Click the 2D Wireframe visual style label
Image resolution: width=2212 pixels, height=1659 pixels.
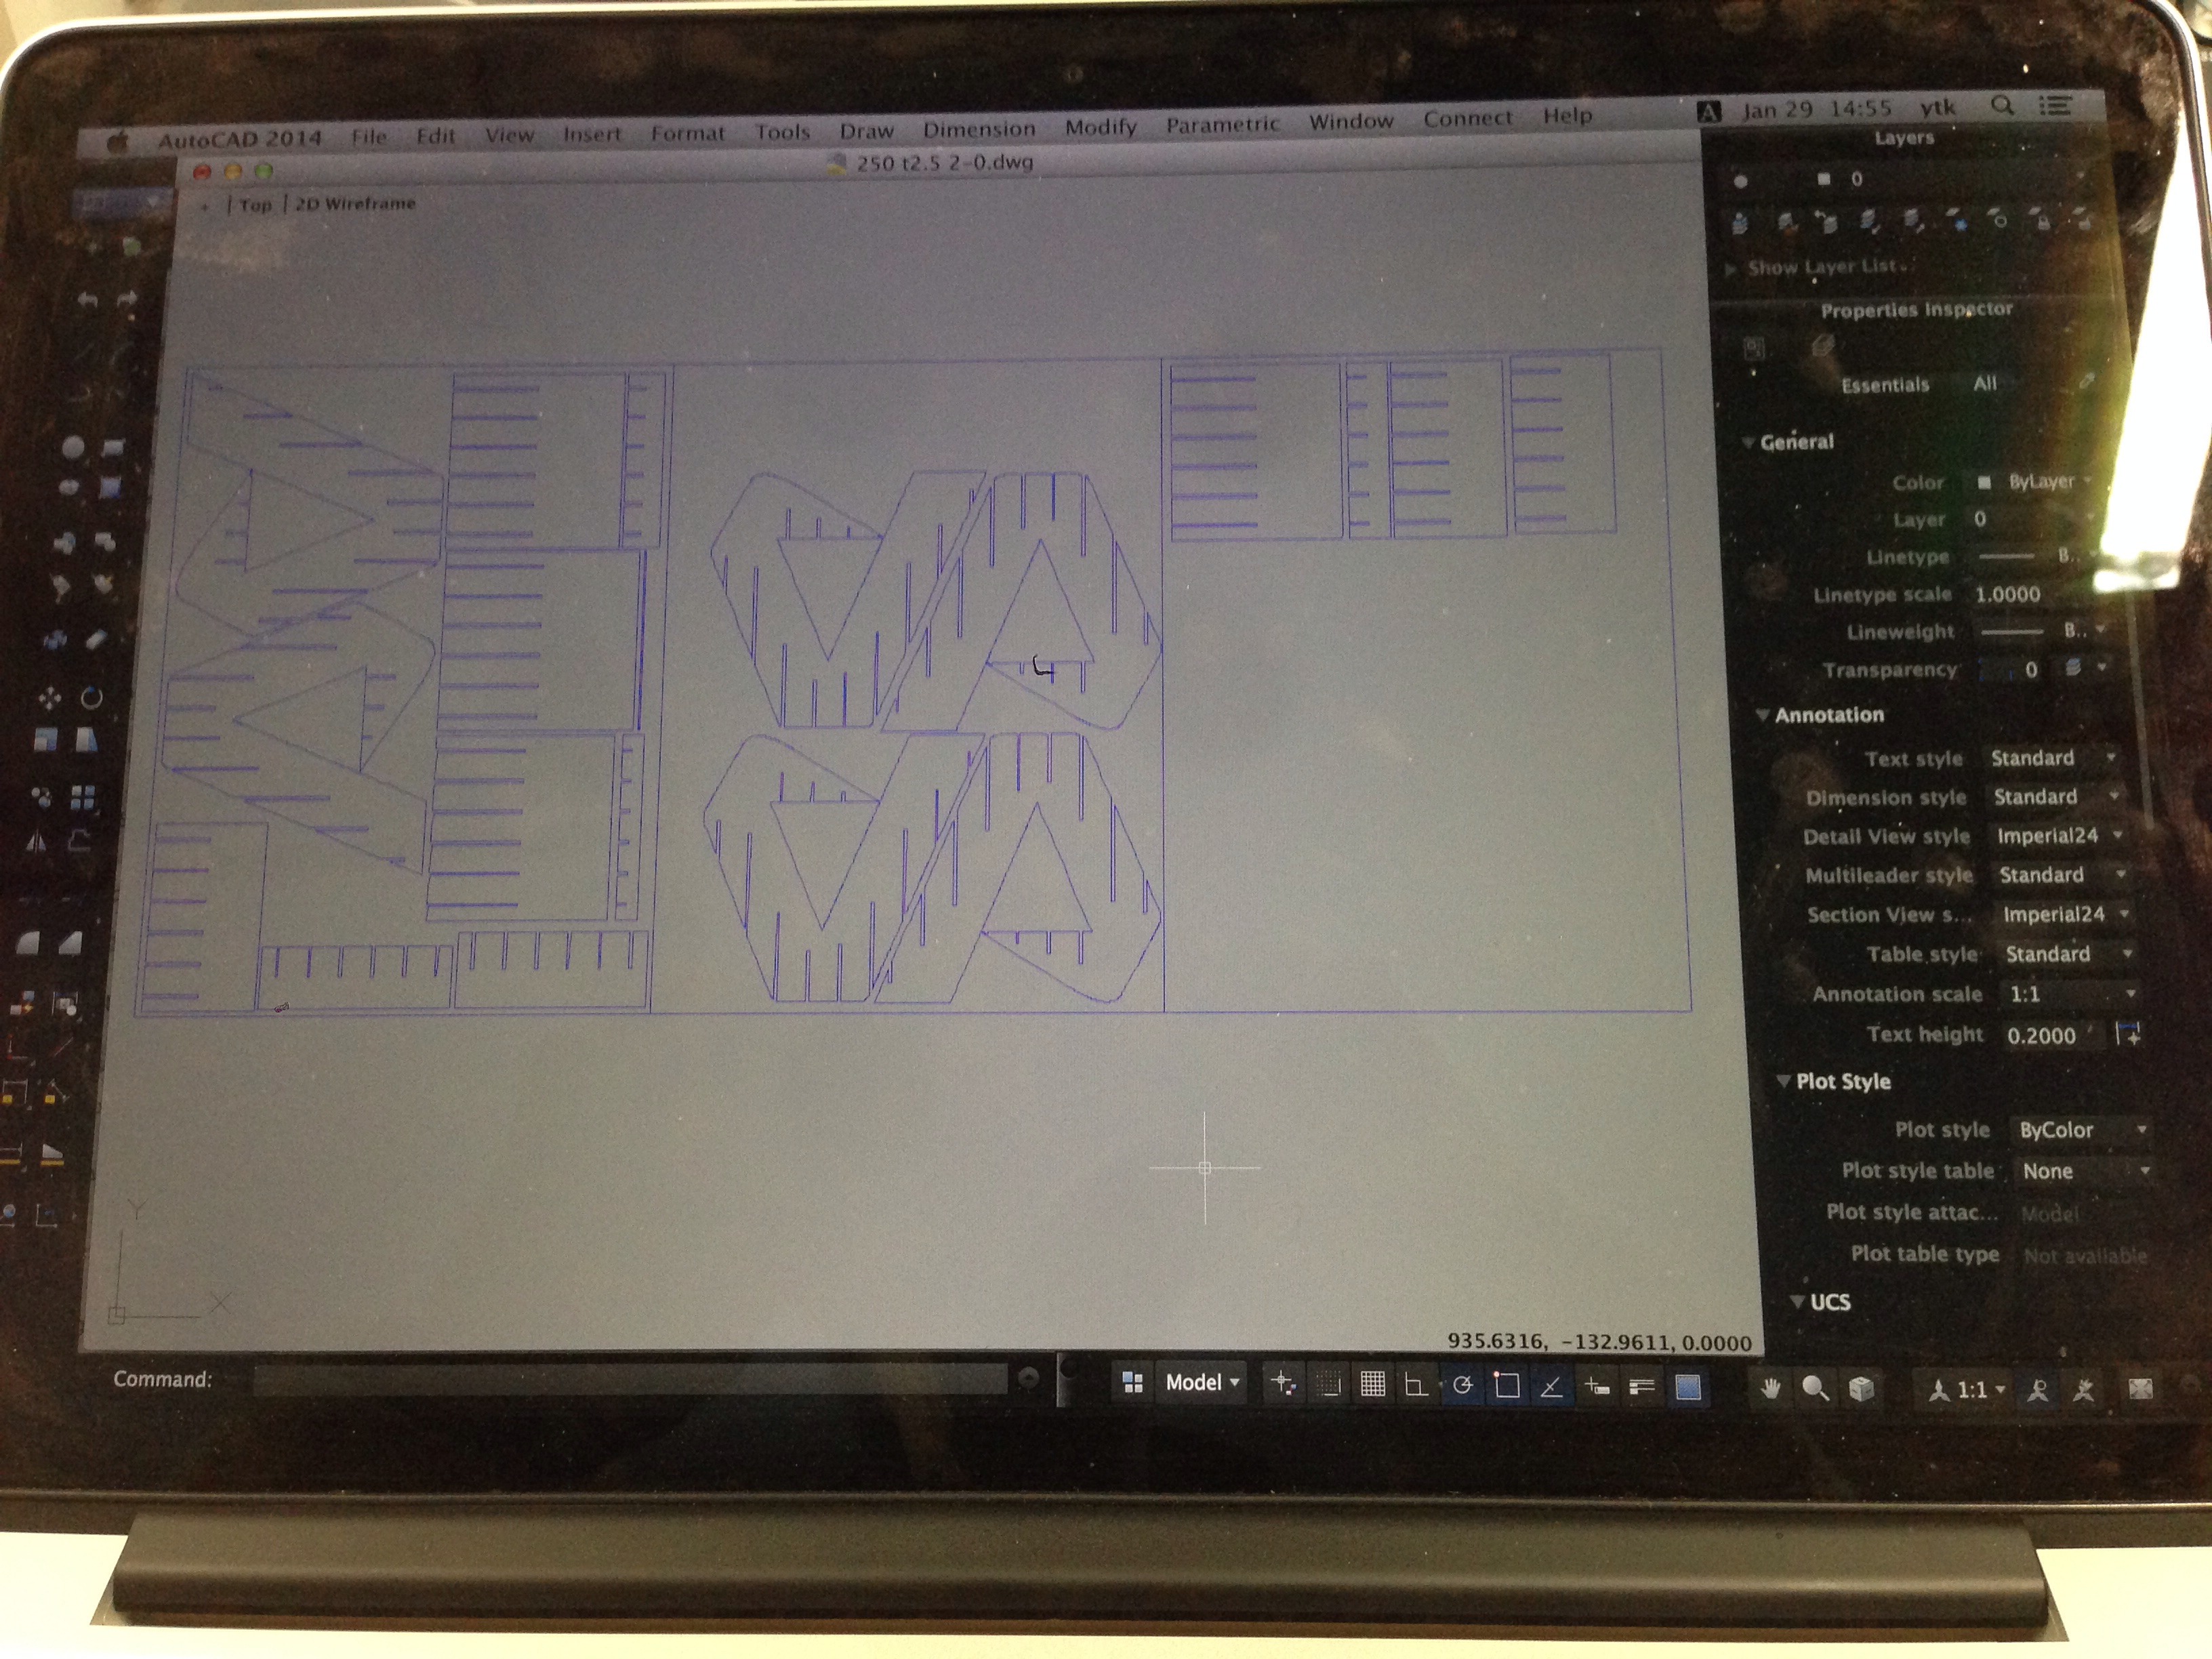355,203
